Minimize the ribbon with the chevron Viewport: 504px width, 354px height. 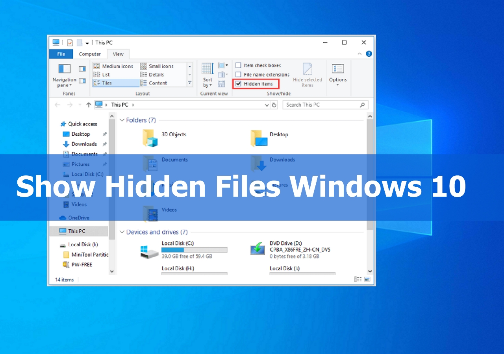[359, 54]
